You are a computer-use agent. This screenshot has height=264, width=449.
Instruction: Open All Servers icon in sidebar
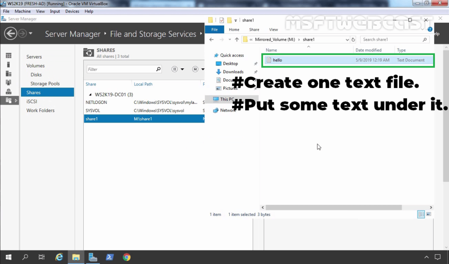(x=9, y=74)
